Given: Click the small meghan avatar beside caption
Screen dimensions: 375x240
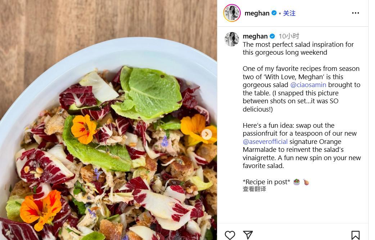Looking at the screenshot, I should click(x=231, y=39).
